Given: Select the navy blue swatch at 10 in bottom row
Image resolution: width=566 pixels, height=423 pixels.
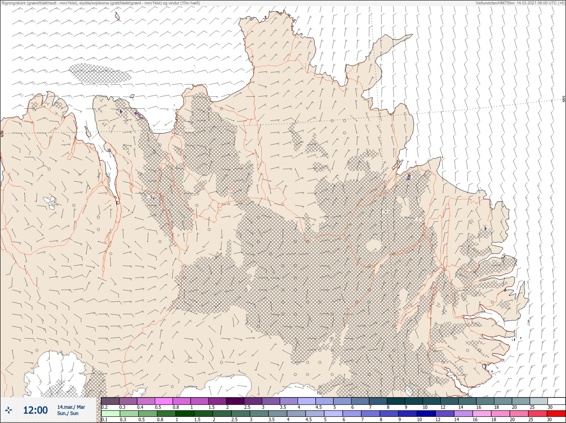Looking at the screenshot, I should pyautogui.click(x=426, y=414).
